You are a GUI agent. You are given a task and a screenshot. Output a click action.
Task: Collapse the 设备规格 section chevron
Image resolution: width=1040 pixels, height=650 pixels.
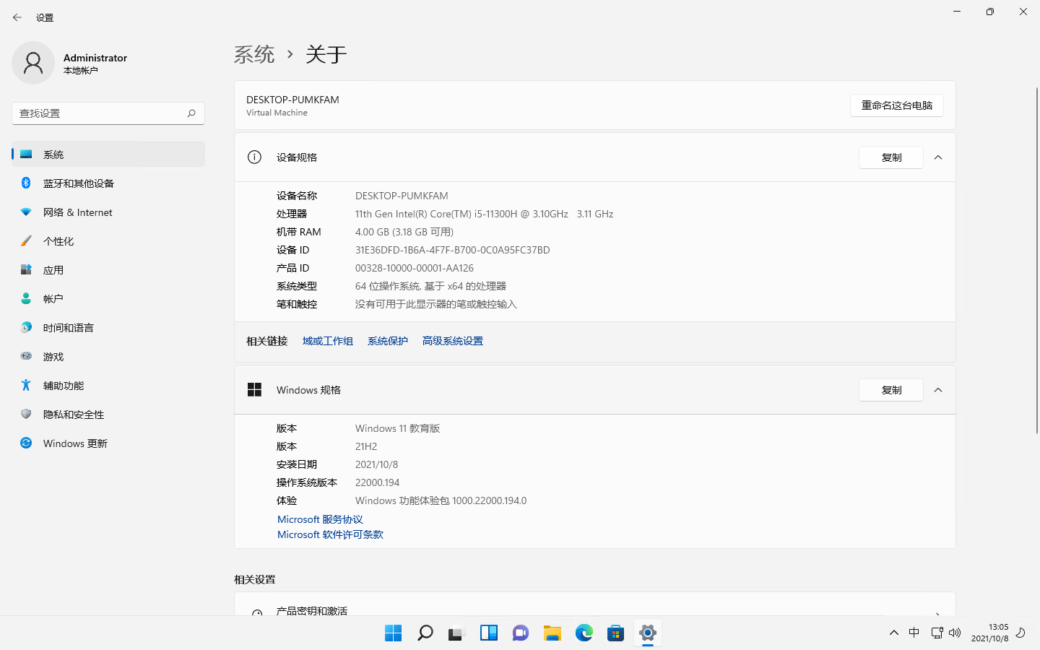(x=938, y=157)
